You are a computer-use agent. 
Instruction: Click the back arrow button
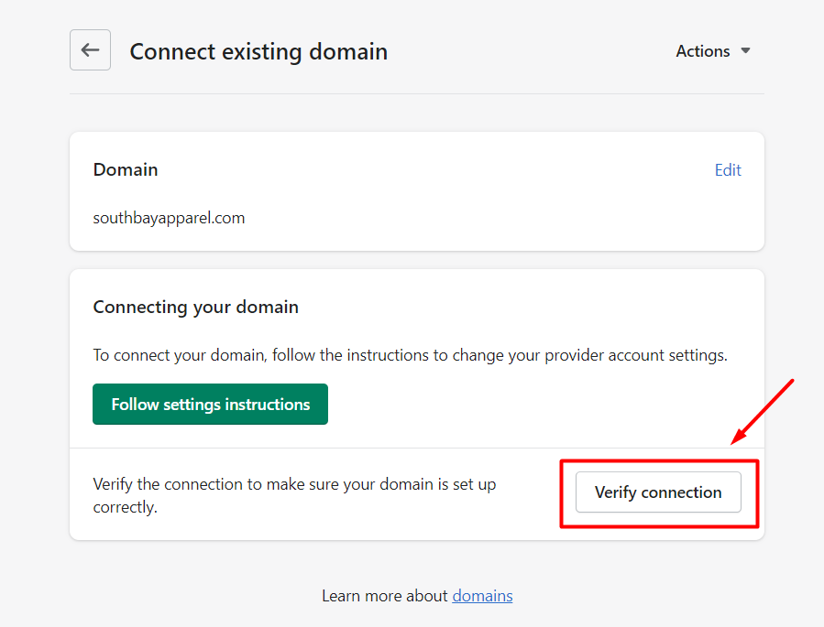coord(90,50)
